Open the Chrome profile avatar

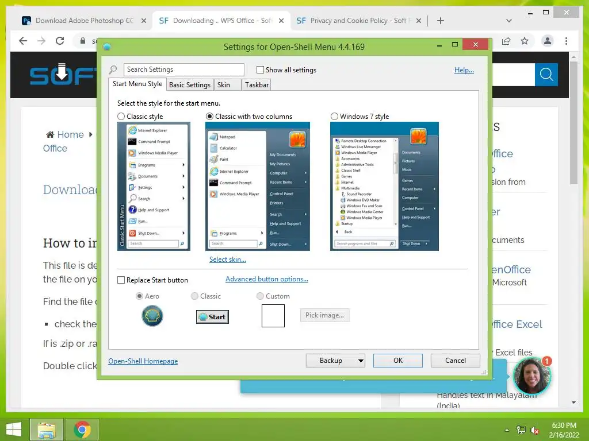[x=548, y=41]
